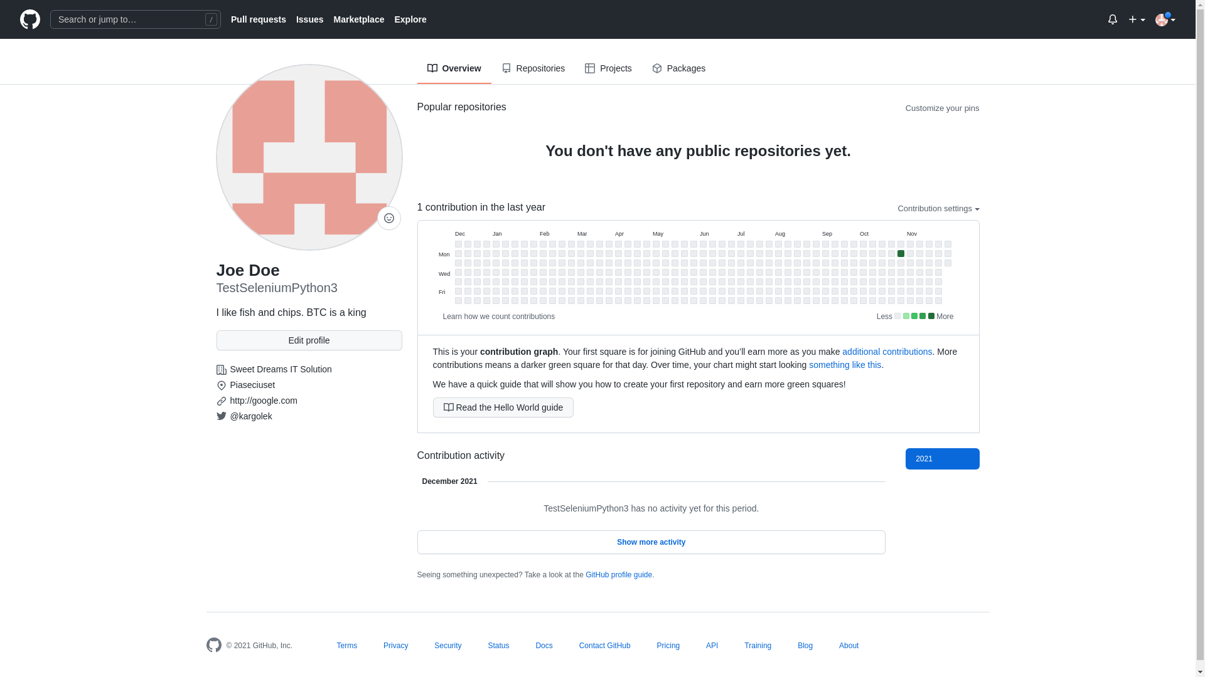The height and width of the screenshot is (677, 1205).
Task: Open the Pricing footer link
Action: (668, 646)
